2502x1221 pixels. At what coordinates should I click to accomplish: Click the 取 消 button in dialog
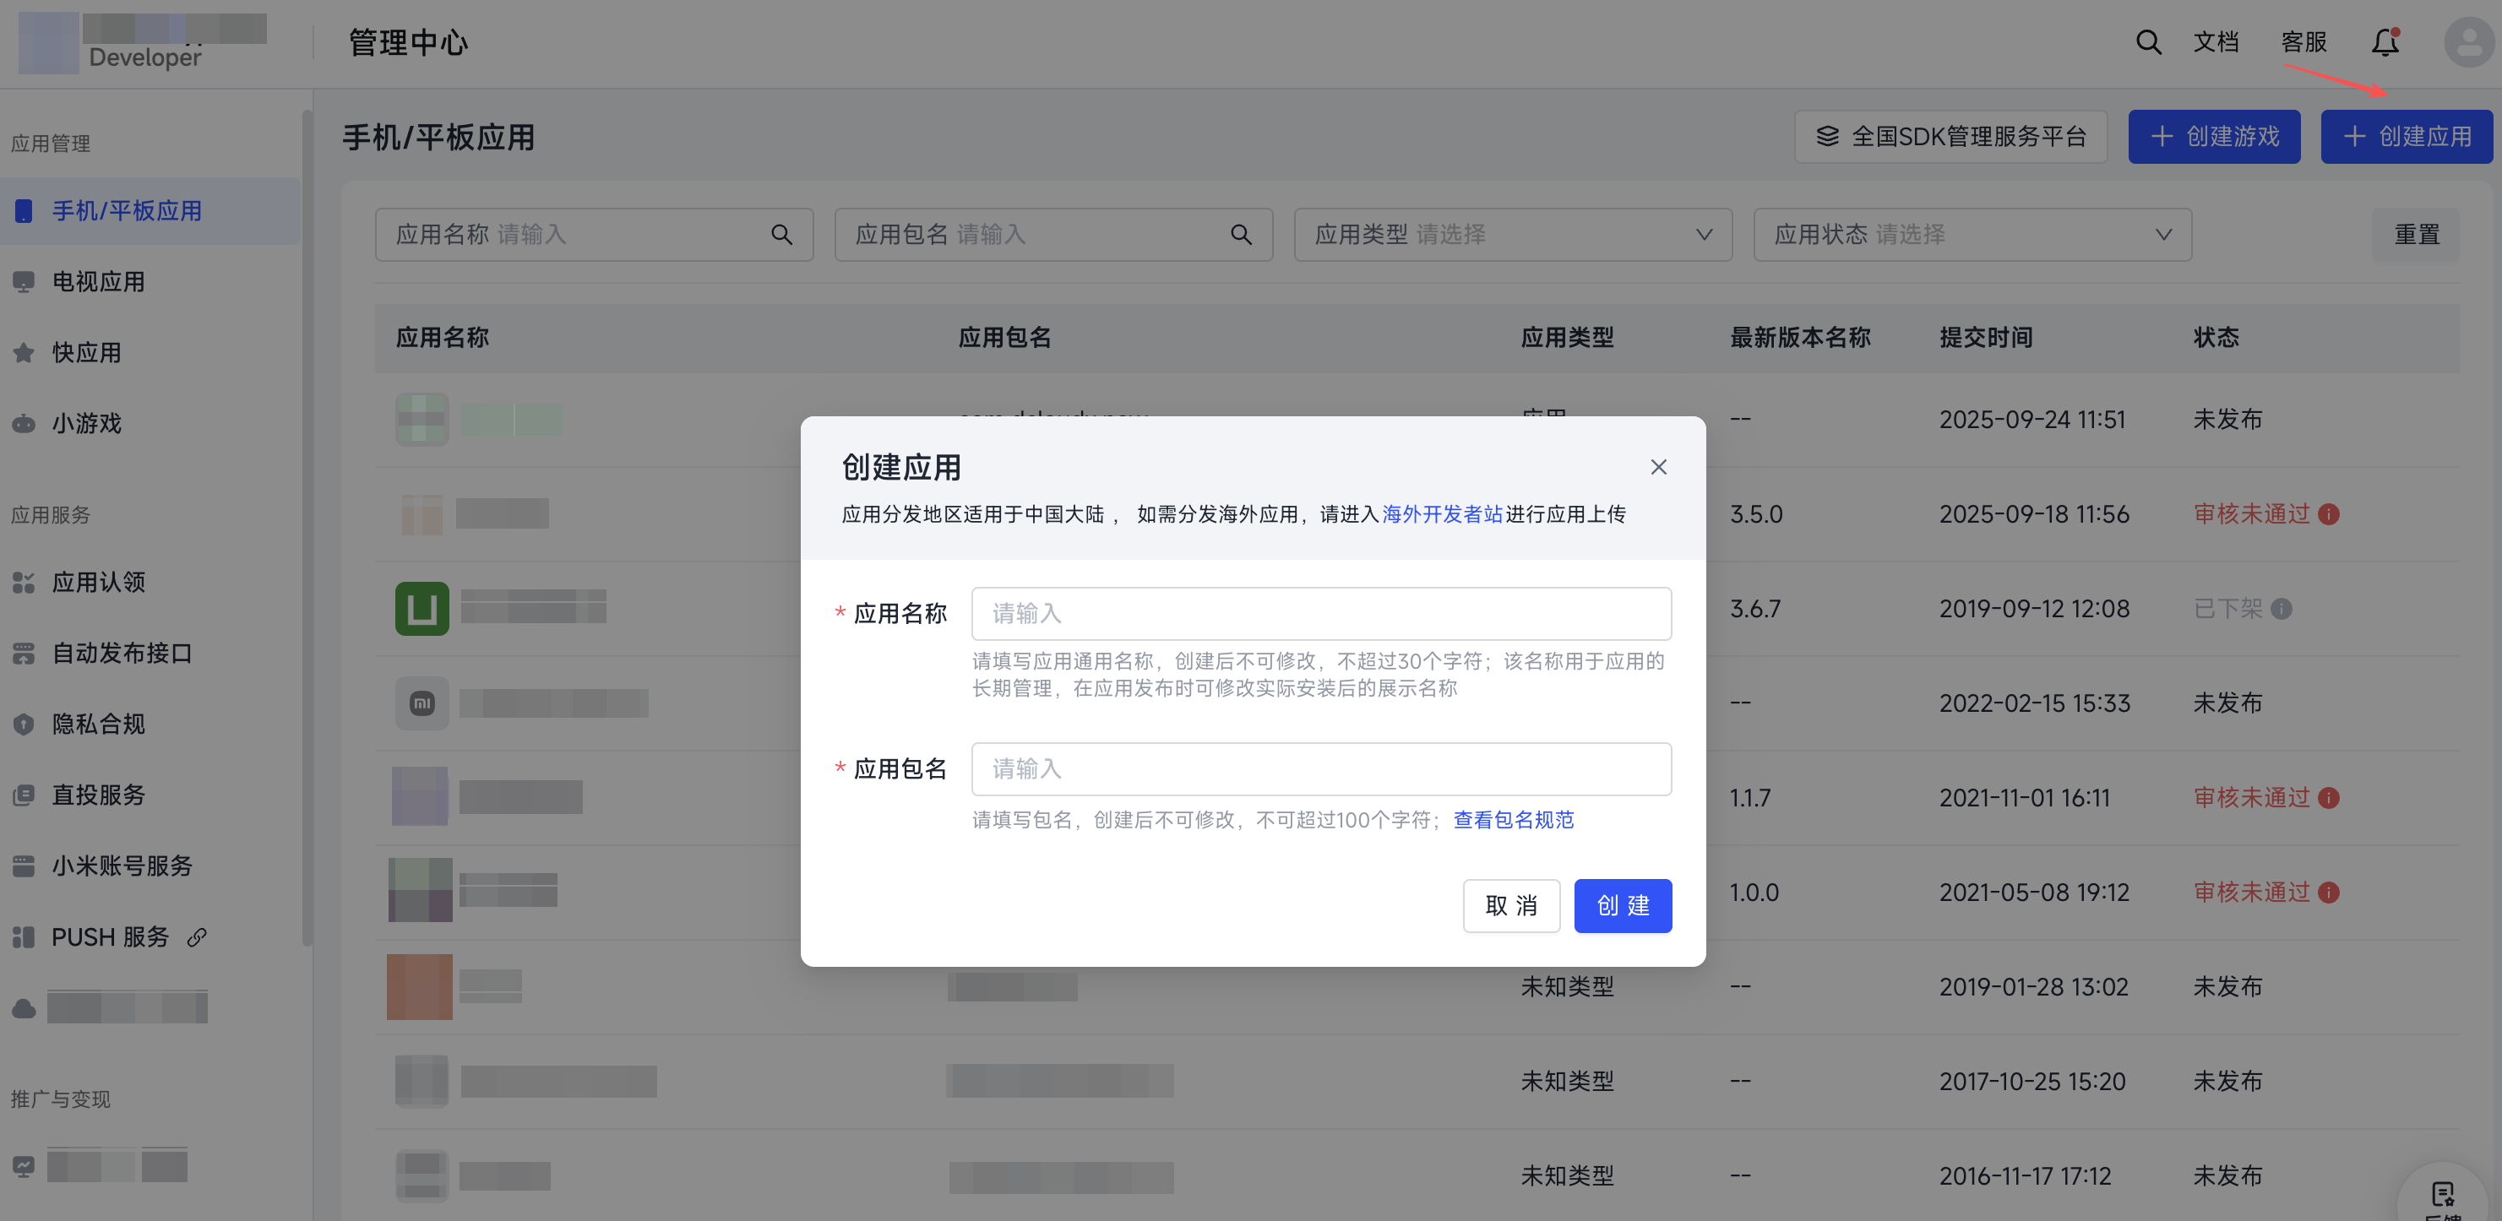[x=1510, y=905]
